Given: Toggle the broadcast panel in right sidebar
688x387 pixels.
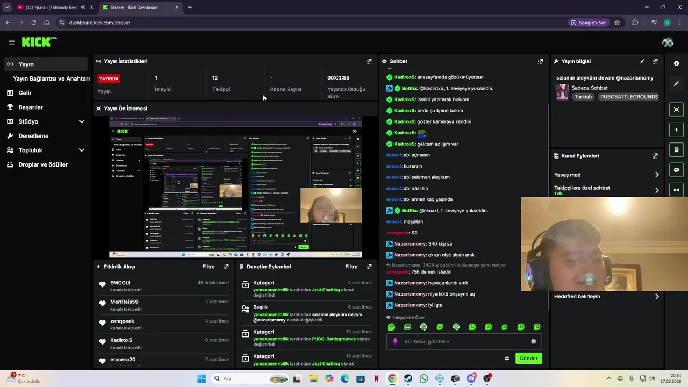Looking at the screenshot, I should [x=676, y=190].
